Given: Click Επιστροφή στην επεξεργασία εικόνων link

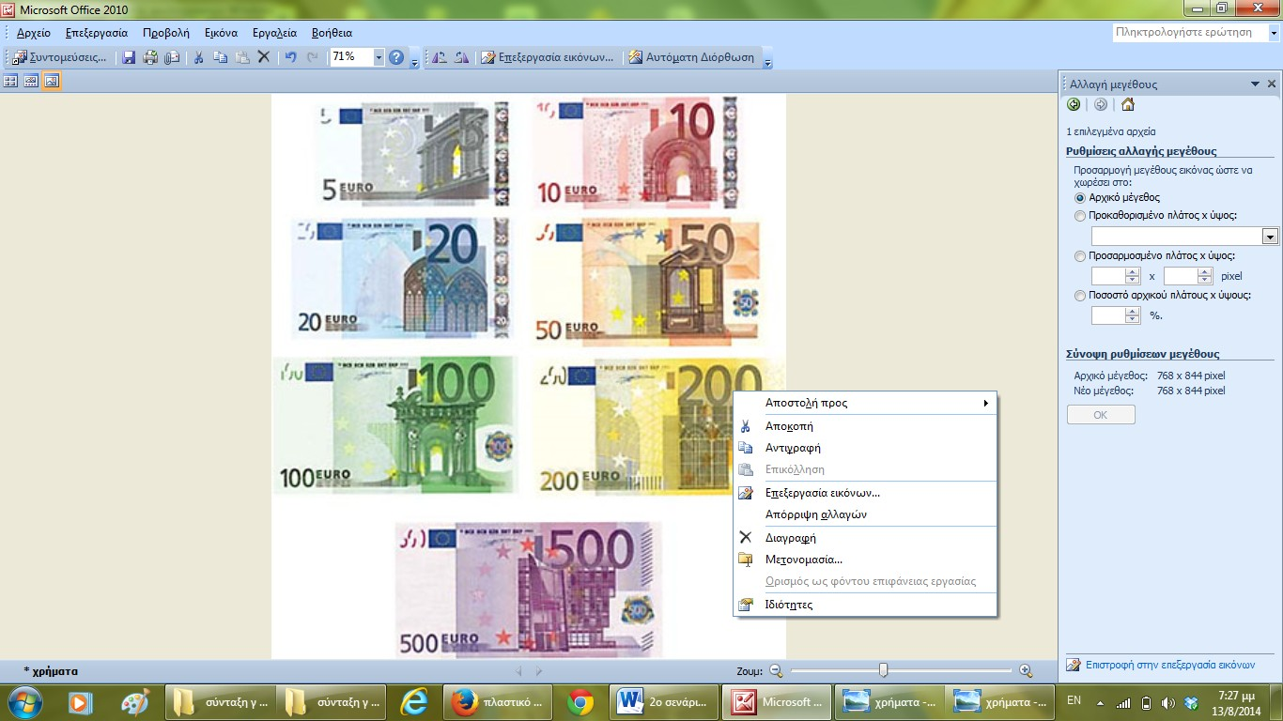Looking at the screenshot, I should [x=1169, y=665].
